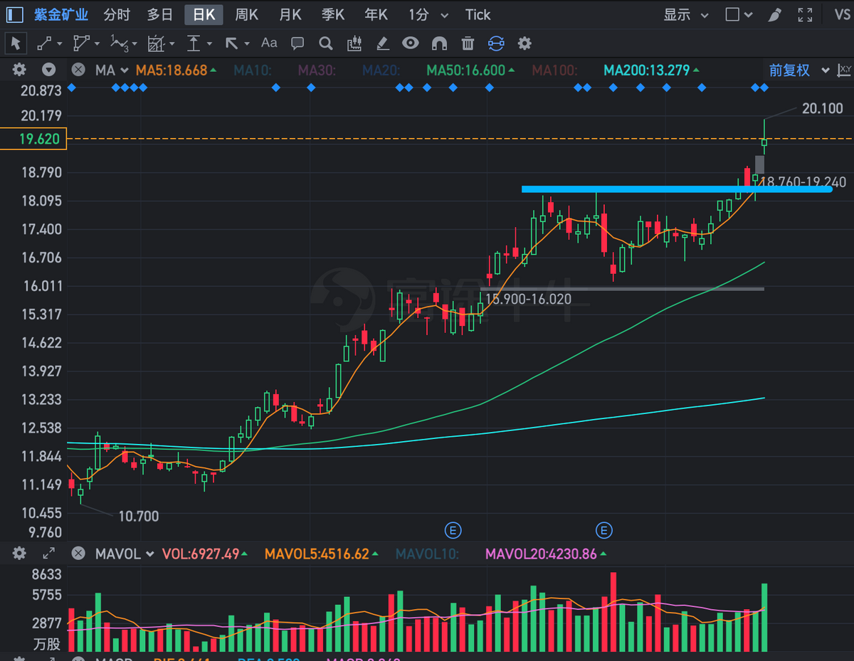Open the text annotation Aa tool

coord(269,43)
